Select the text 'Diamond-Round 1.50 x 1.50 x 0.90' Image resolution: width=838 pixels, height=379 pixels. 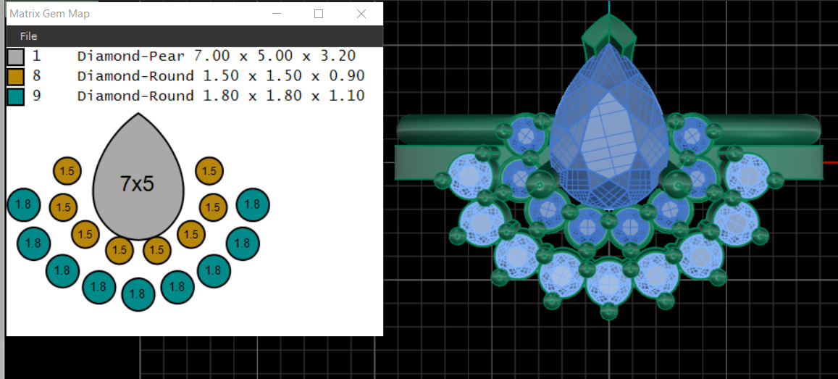[x=221, y=76]
